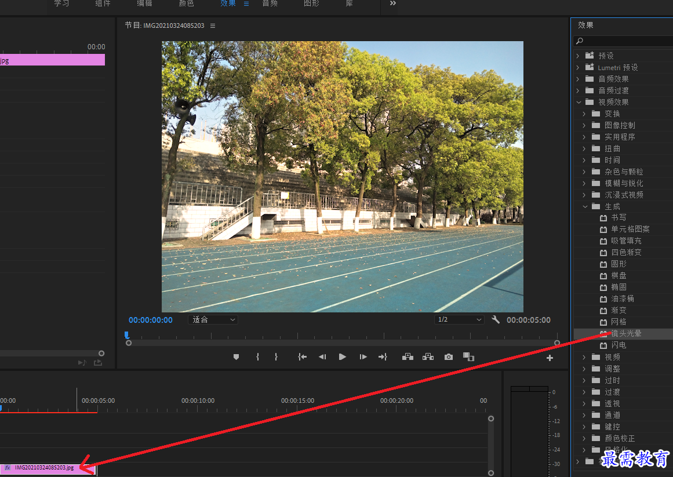Click right handle of program zoom scrollbar

557,343
